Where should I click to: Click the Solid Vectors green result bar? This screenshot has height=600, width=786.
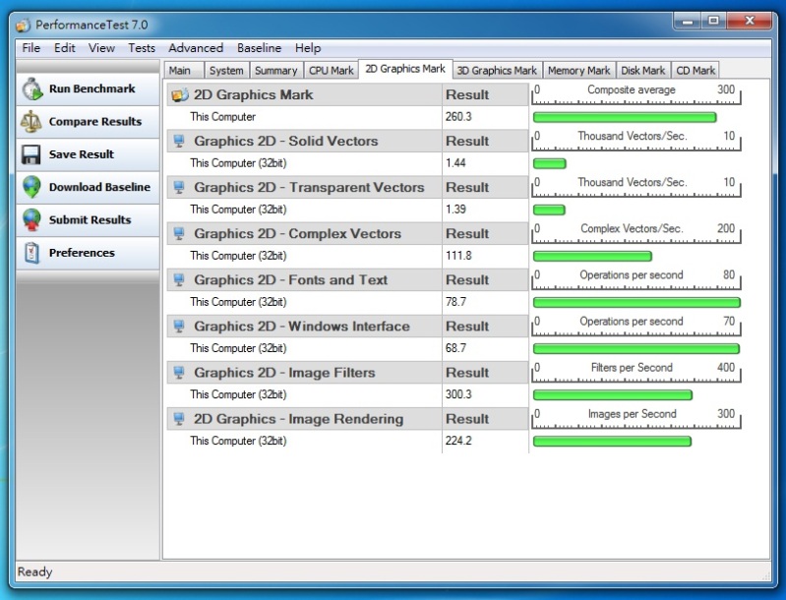point(549,163)
